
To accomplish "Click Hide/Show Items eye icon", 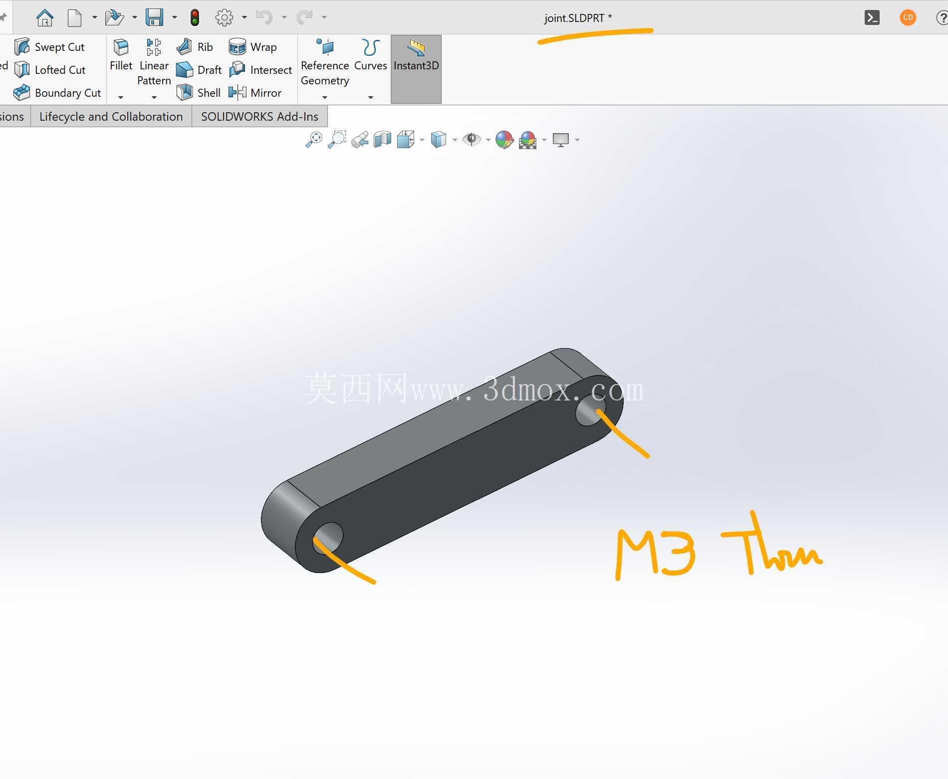I will [472, 140].
